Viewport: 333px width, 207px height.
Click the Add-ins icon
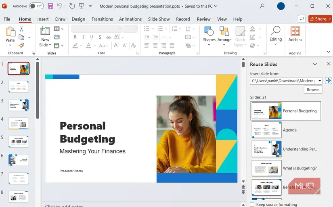click(x=295, y=34)
